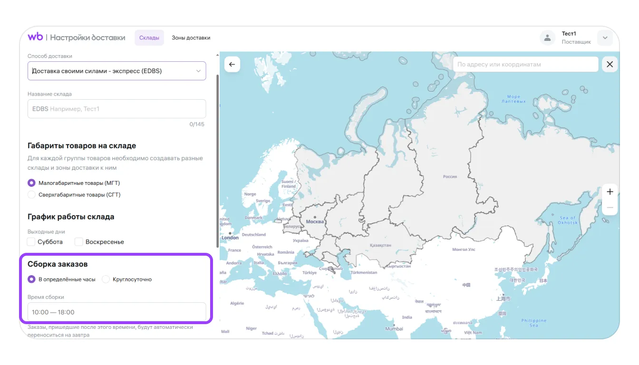Click the back arrow on map
Viewport: 639px width, 365px height.
232,65
